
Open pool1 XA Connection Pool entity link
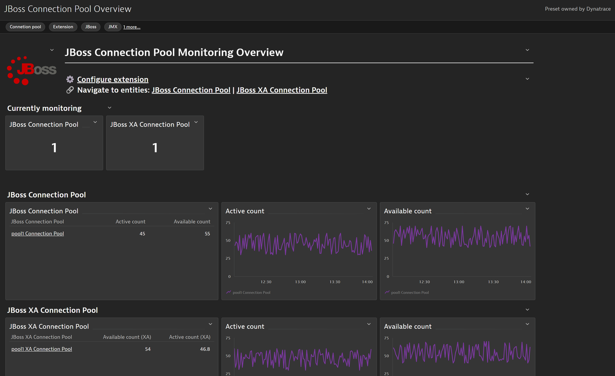(x=42, y=349)
